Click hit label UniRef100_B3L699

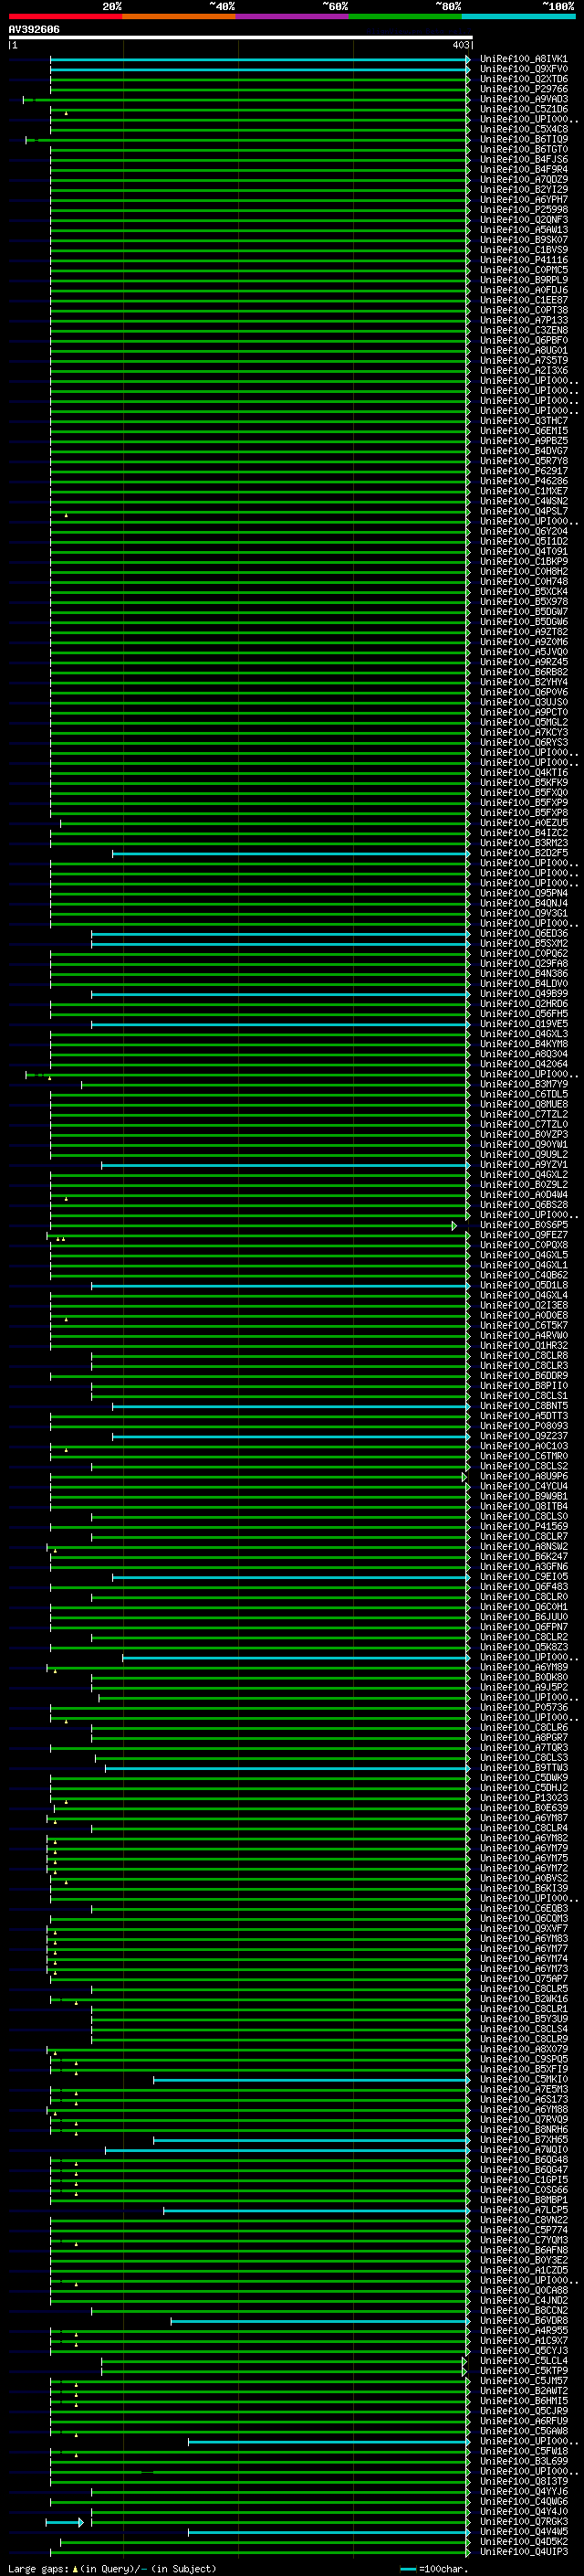point(523,2461)
